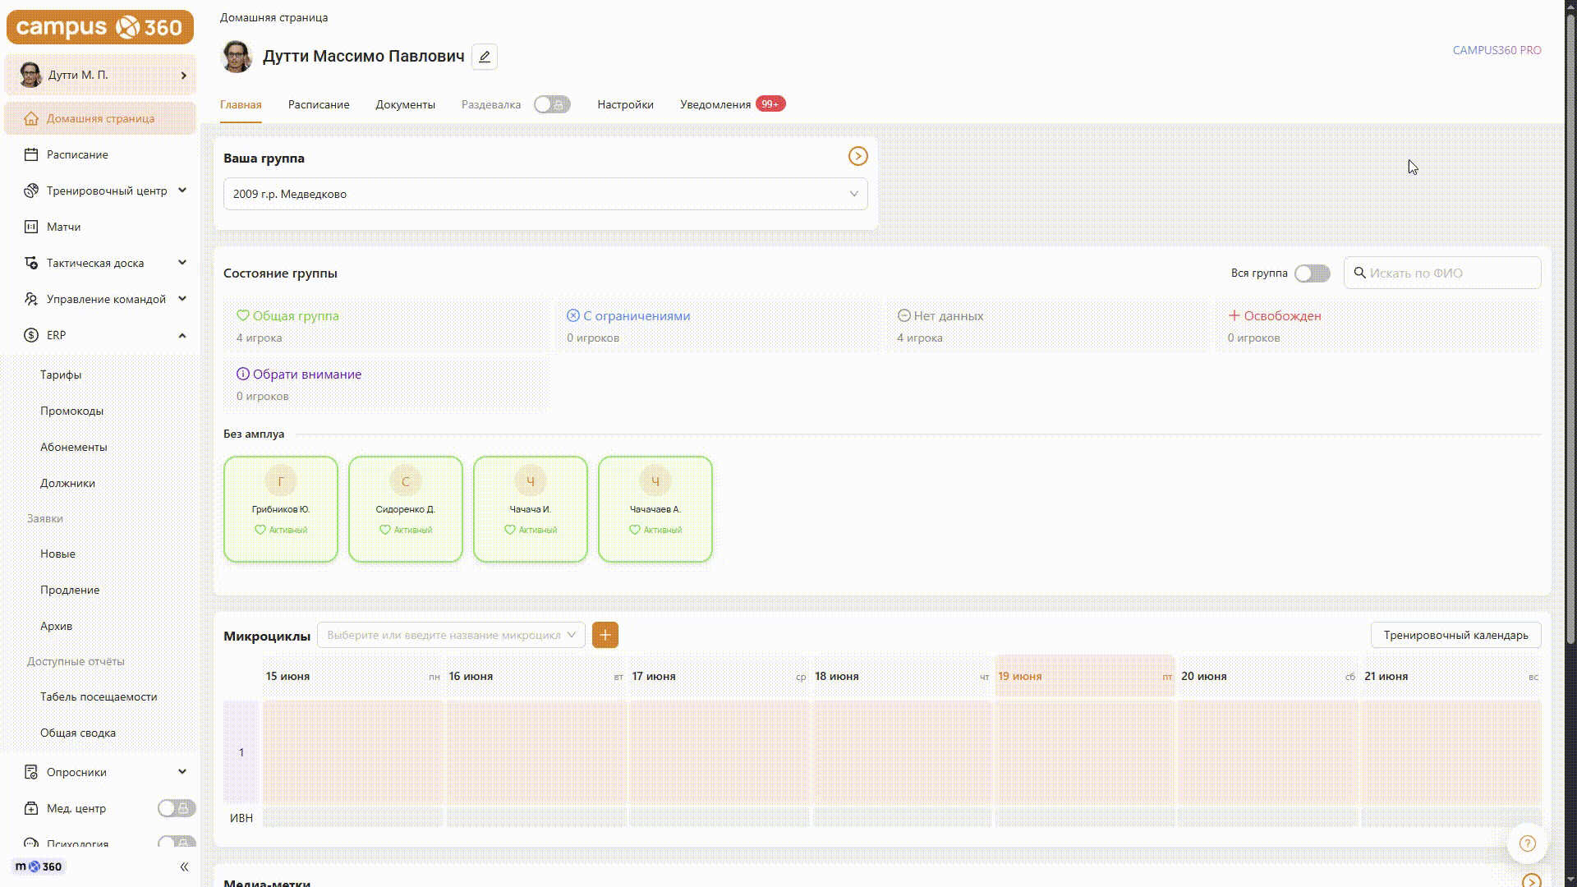Toggle the Раздевалка switch
The height and width of the screenshot is (887, 1577).
pos(552,104)
